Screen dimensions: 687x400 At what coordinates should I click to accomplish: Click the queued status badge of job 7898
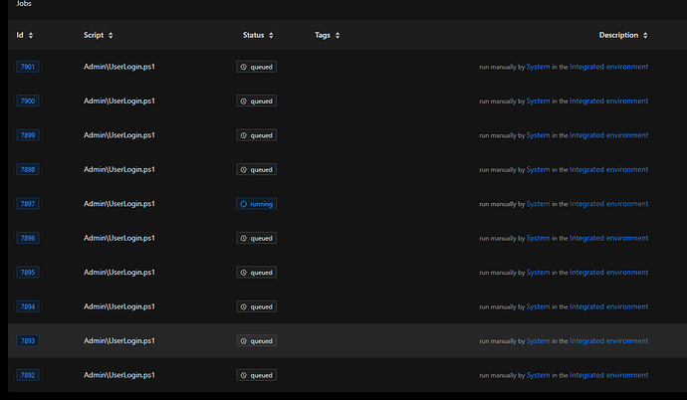click(257, 169)
